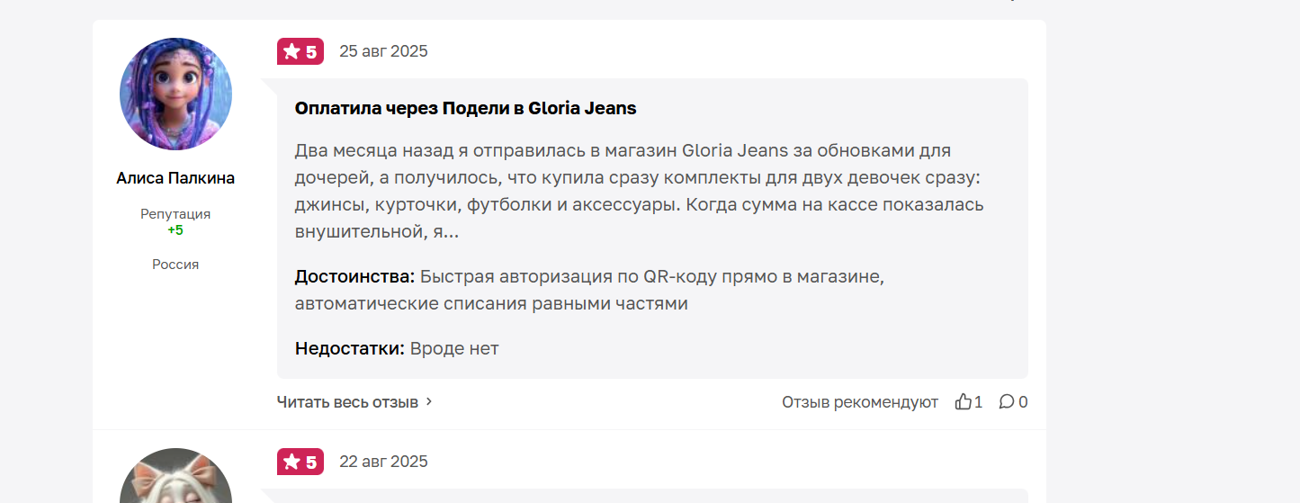Open review title Оплатила через Подели в Gloria Jeans
Screen dimensions: 1300x503
[x=465, y=108]
